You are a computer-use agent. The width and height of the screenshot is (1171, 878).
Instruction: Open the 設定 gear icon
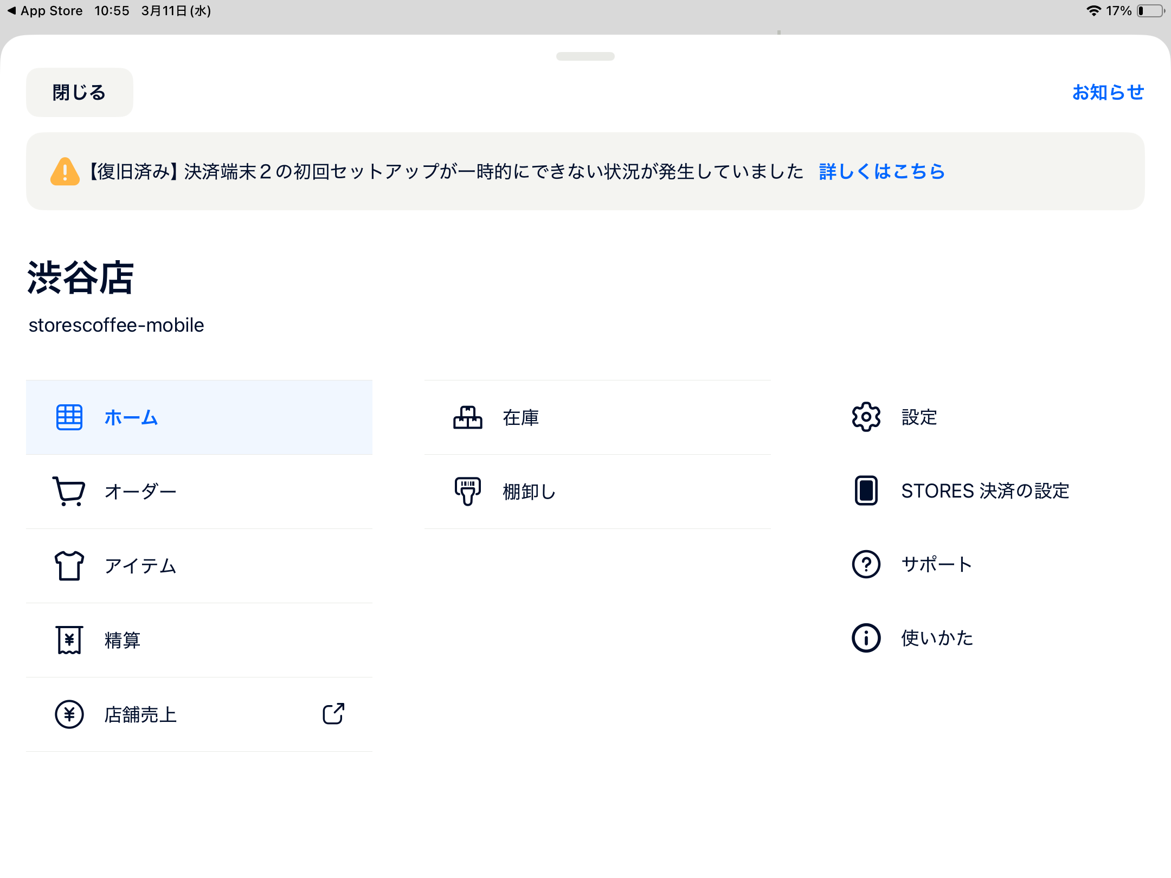[866, 417]
